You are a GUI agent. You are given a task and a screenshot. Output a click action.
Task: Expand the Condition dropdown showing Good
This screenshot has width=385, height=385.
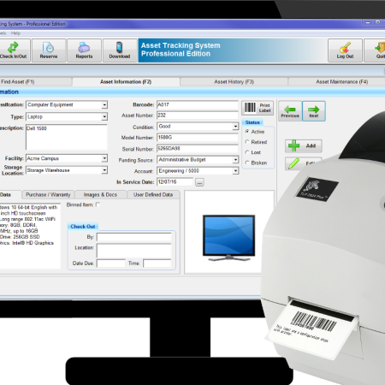(235, 127)
